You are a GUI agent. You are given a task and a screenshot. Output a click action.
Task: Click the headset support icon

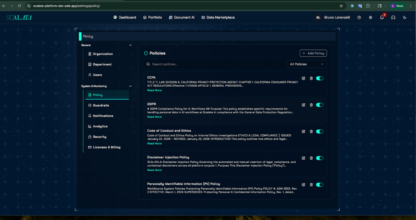coord(393,17)
